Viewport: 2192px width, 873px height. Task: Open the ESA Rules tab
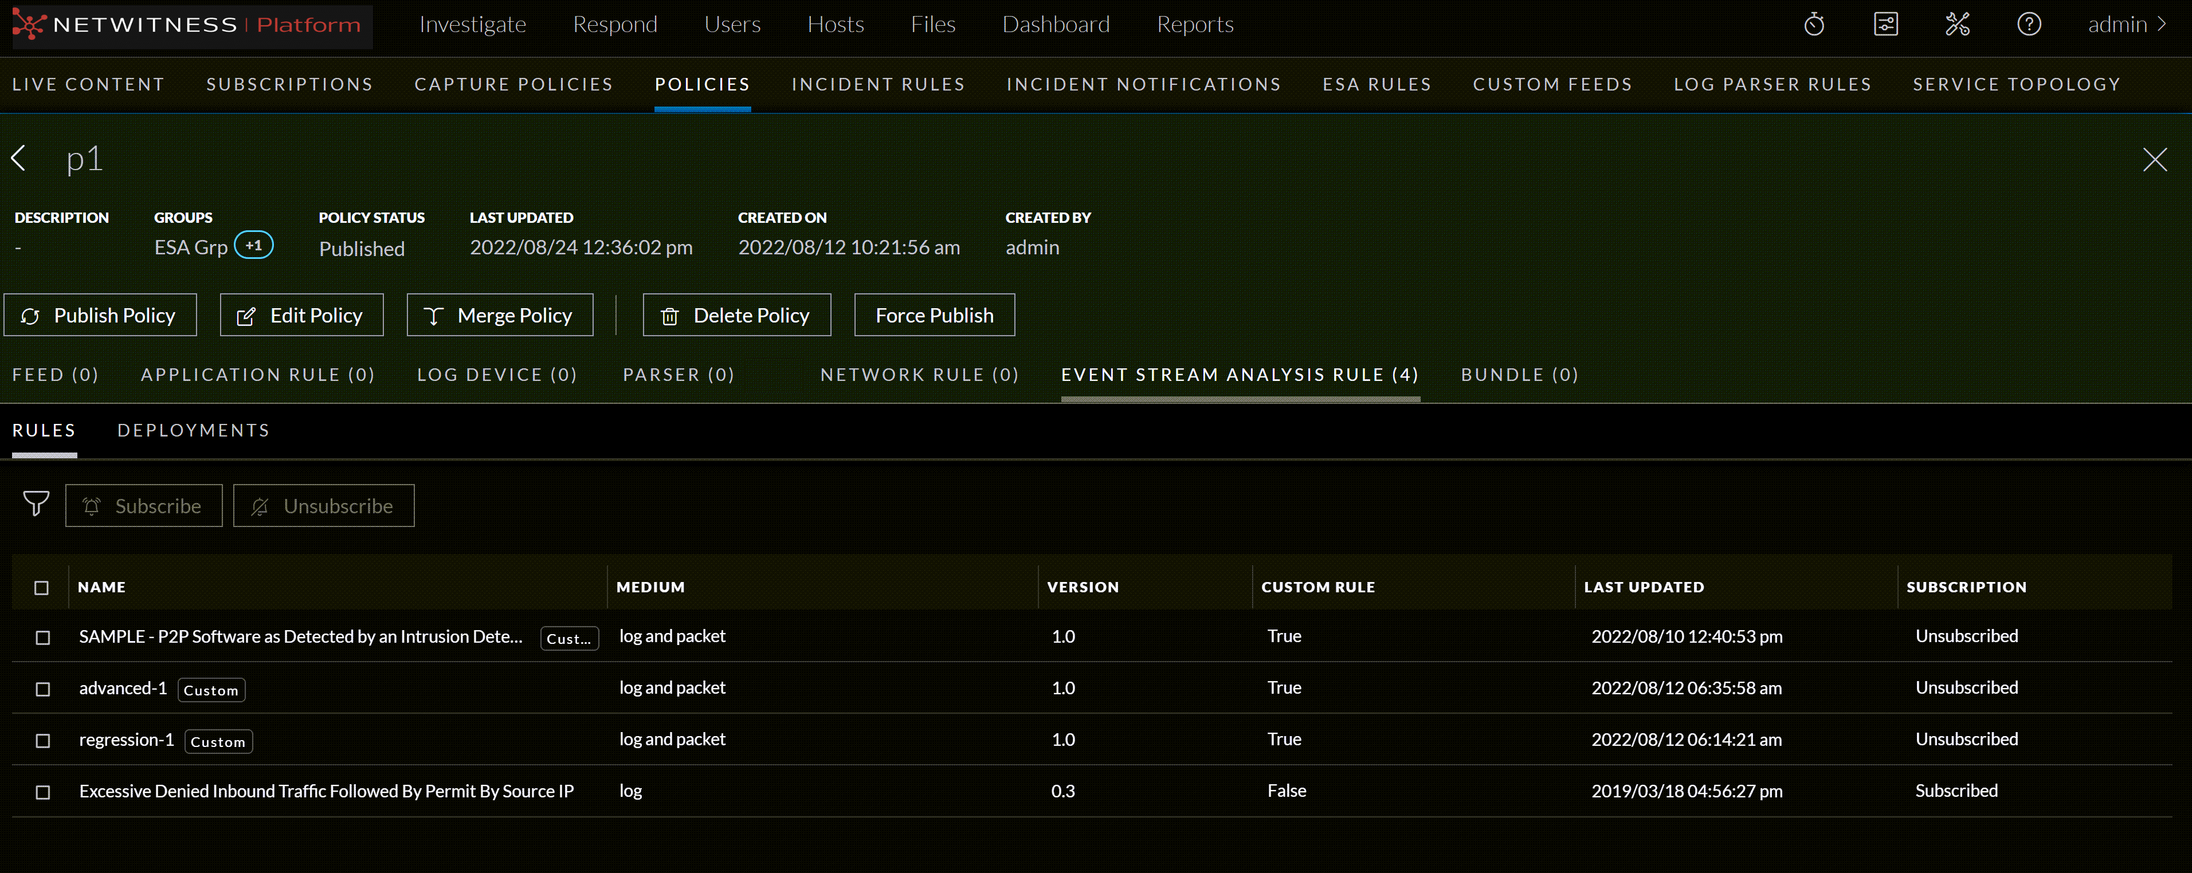tap(1376, 84)
